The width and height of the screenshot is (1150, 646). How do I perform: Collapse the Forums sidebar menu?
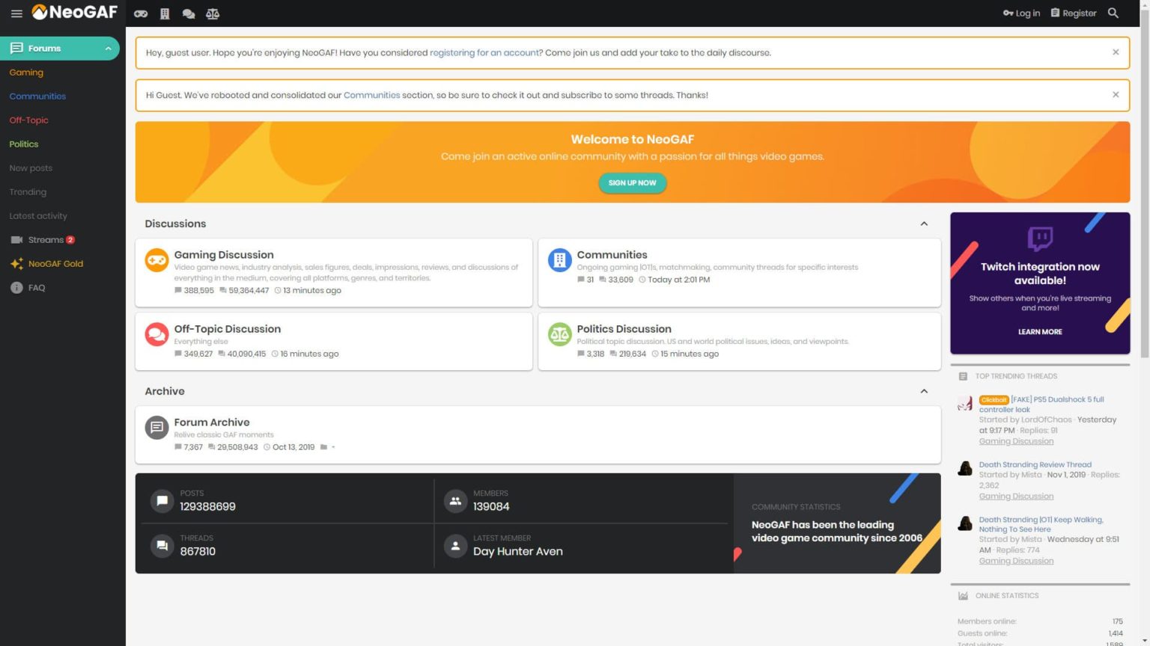click(x=108, y=49)
